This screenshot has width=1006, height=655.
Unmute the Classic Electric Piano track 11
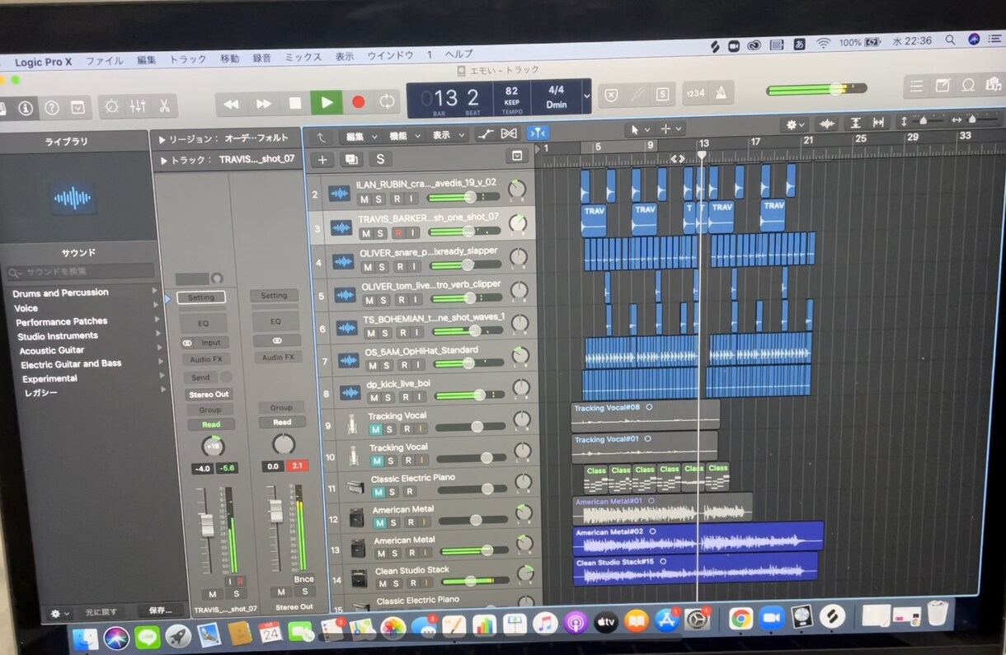click(x=378, y=492)
